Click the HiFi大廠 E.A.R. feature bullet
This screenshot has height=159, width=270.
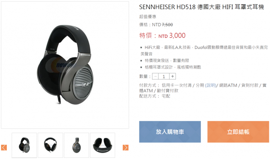pos(204,50)
